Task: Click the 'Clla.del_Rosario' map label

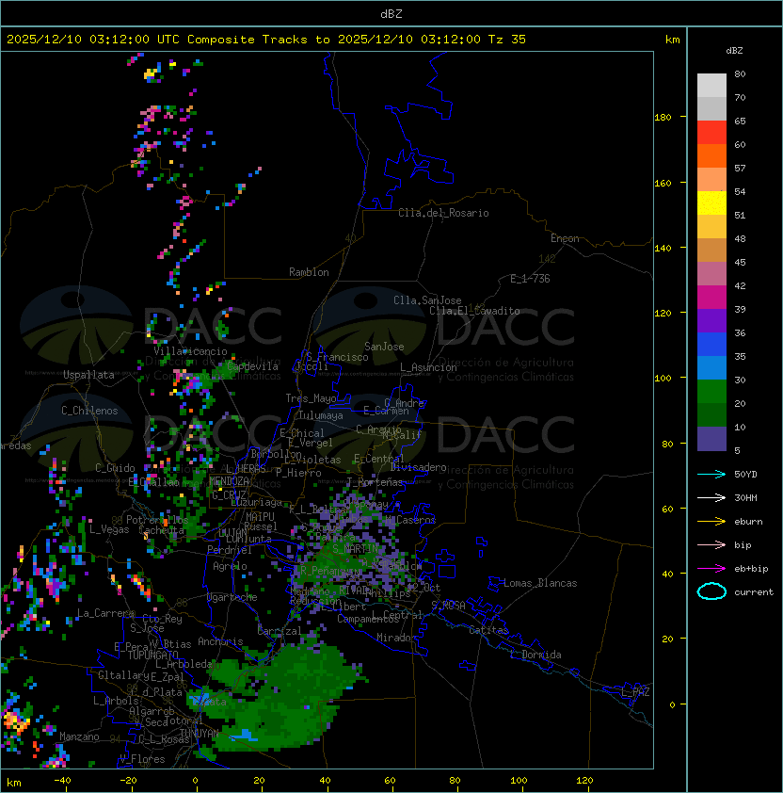Action: pos(443,213)
